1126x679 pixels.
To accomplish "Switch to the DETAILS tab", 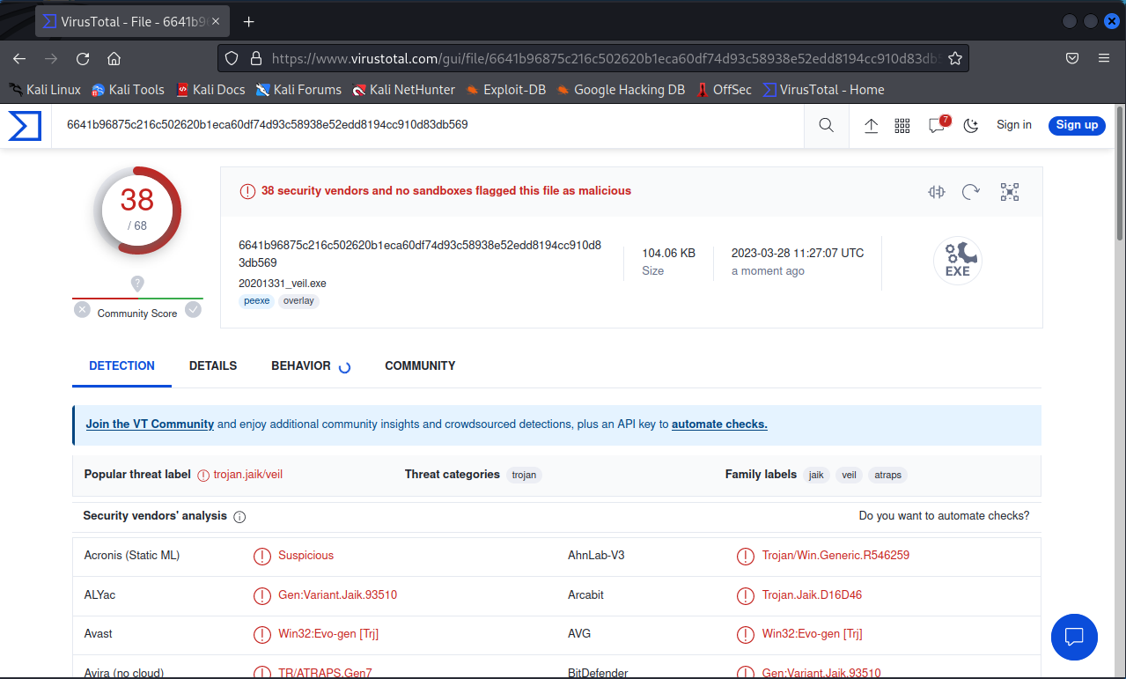I will click(213, 365).
